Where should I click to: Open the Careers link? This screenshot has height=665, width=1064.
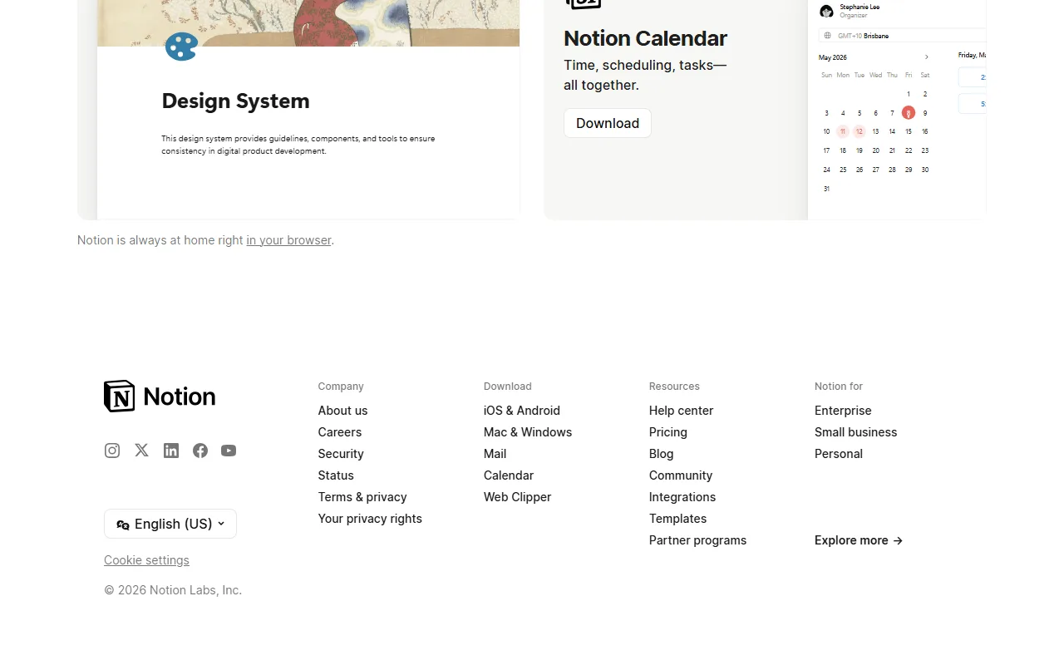pyautogui.click(x=340, y=432)
